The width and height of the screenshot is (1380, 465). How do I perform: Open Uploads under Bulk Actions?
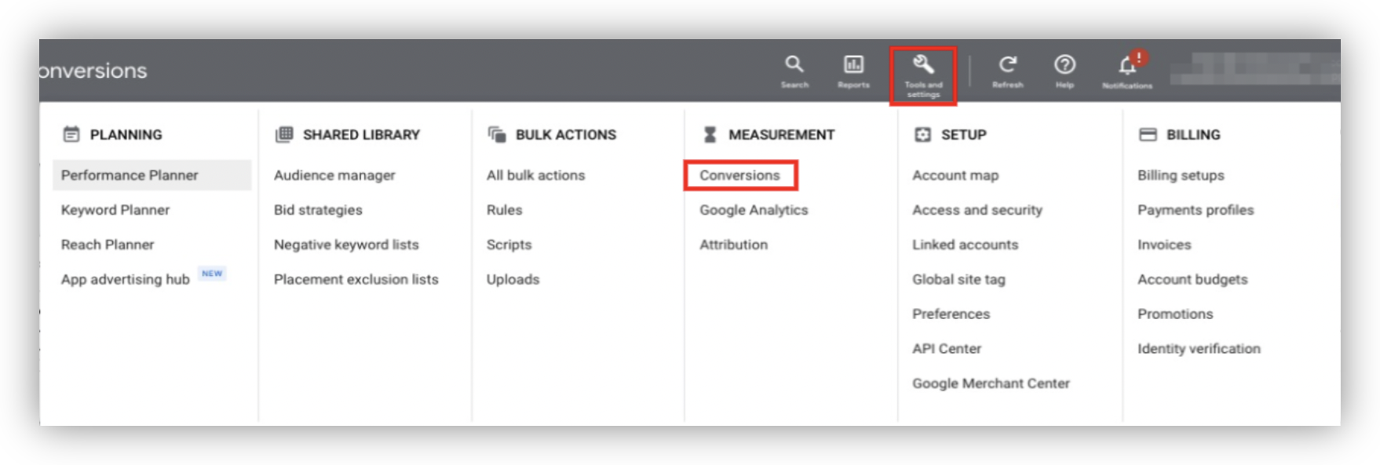coord(513,278)
